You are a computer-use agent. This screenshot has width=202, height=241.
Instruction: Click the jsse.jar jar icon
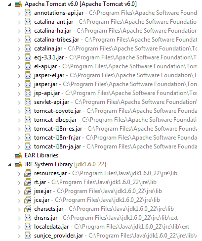pos(28,191)
